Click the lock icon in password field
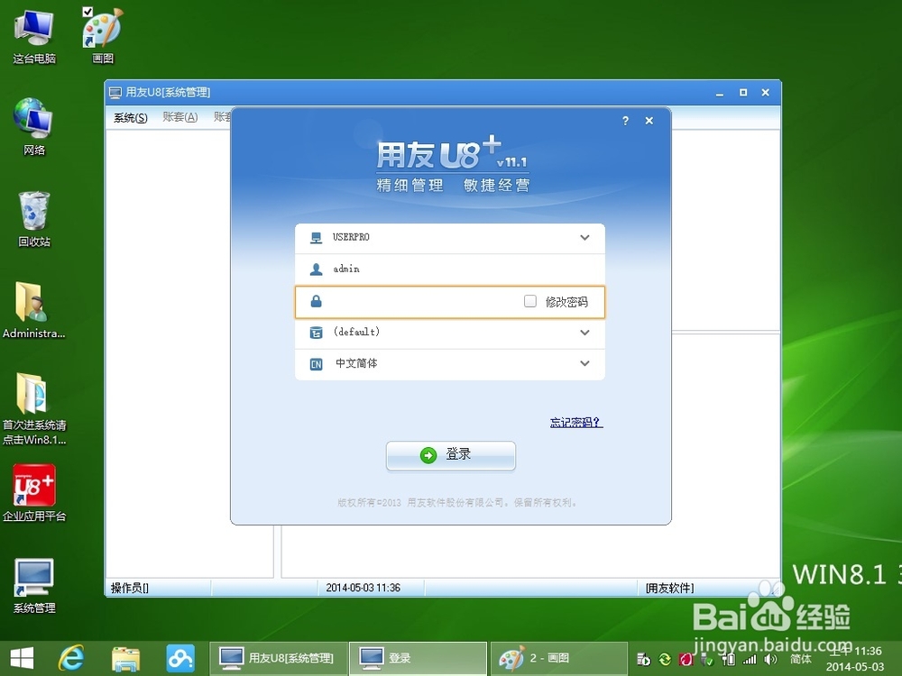 (x=316, y=301)
